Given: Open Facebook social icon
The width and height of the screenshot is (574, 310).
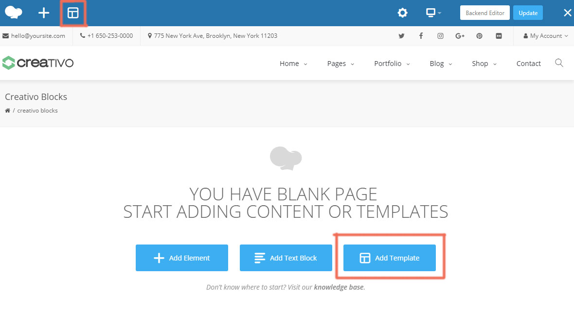Looking at the screenshot, I should pos(421,36).
